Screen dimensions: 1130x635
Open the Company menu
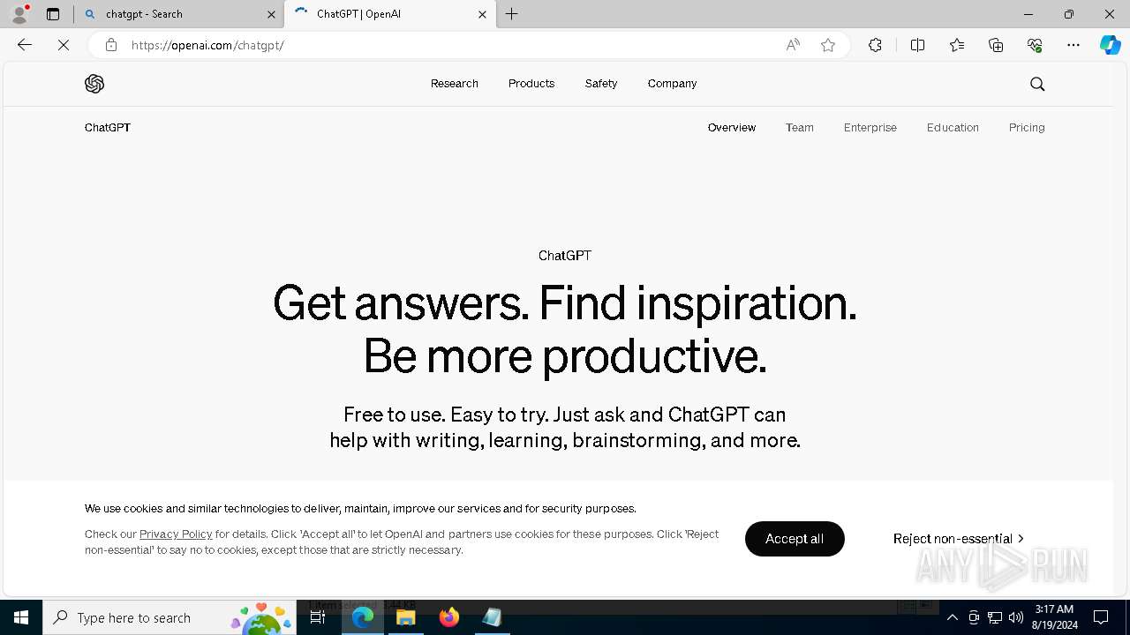tap(672, 84)
